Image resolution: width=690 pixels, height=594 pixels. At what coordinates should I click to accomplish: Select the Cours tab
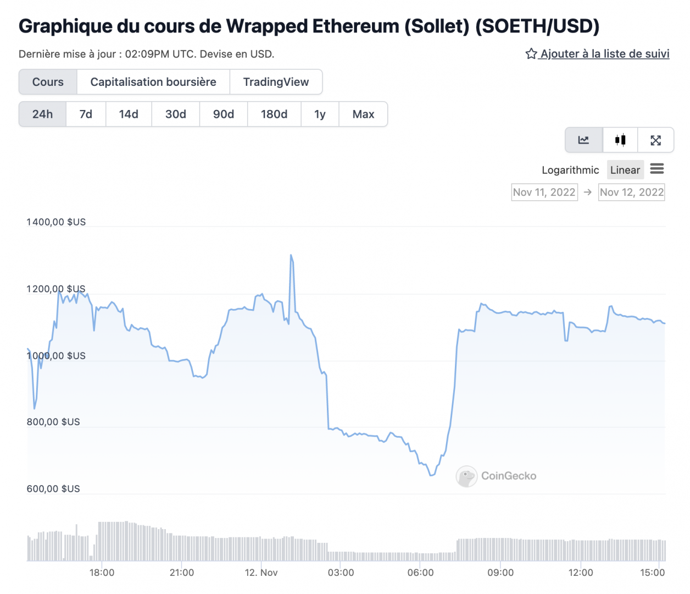tap(48, 82)
